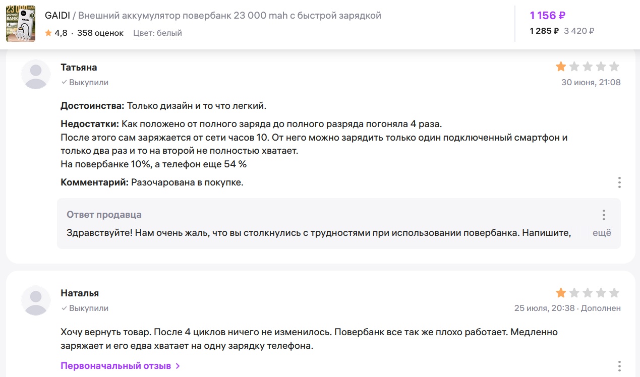Screen dimensions: 640x377
Task: Open three-dot menu in seller's reply
Action: 603,215
